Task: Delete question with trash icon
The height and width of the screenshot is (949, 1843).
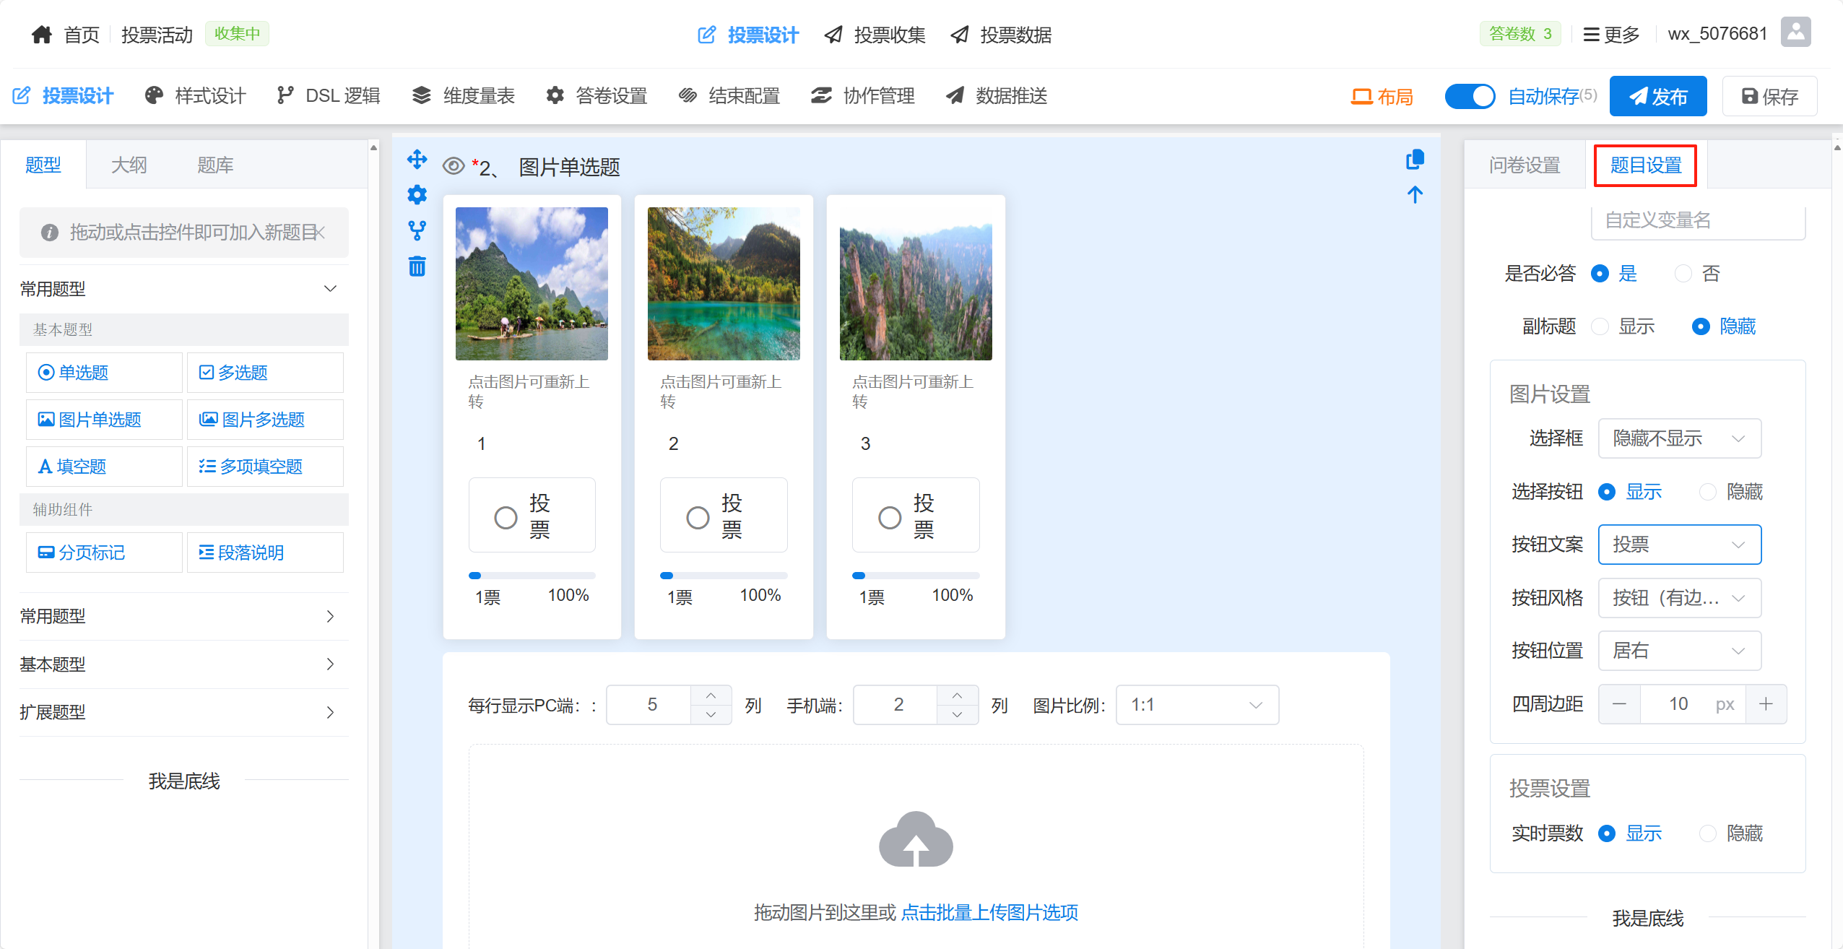Action: click(417, 266)
